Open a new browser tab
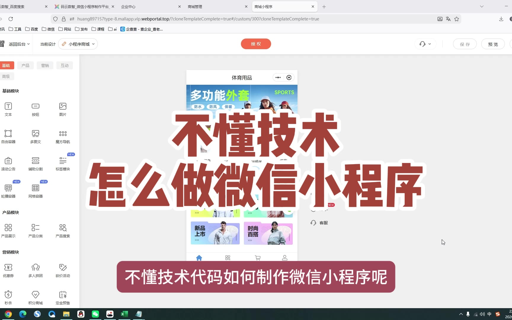This screenshot has width=512, height=320. pyautogui.click(x=324, y=7)
